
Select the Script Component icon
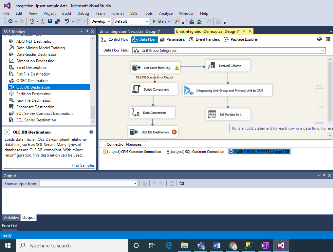tap(136, 89)
